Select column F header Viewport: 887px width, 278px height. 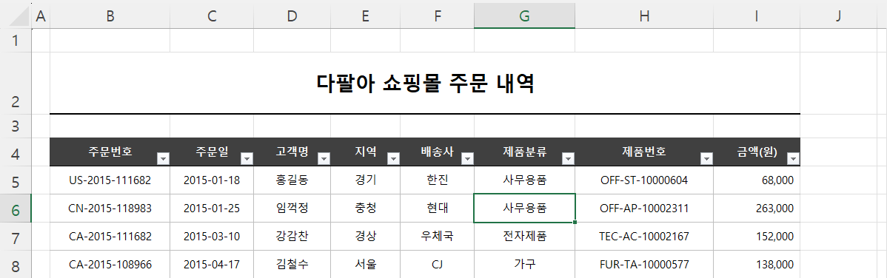438,16
